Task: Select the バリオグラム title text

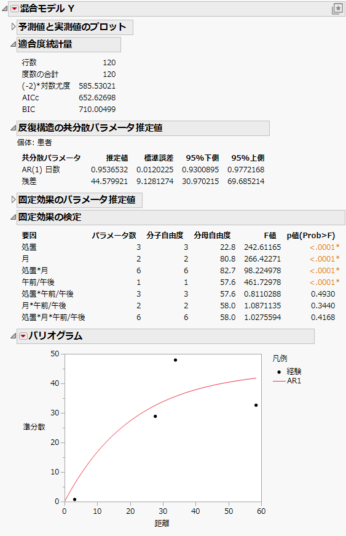Action: [55, 337]
